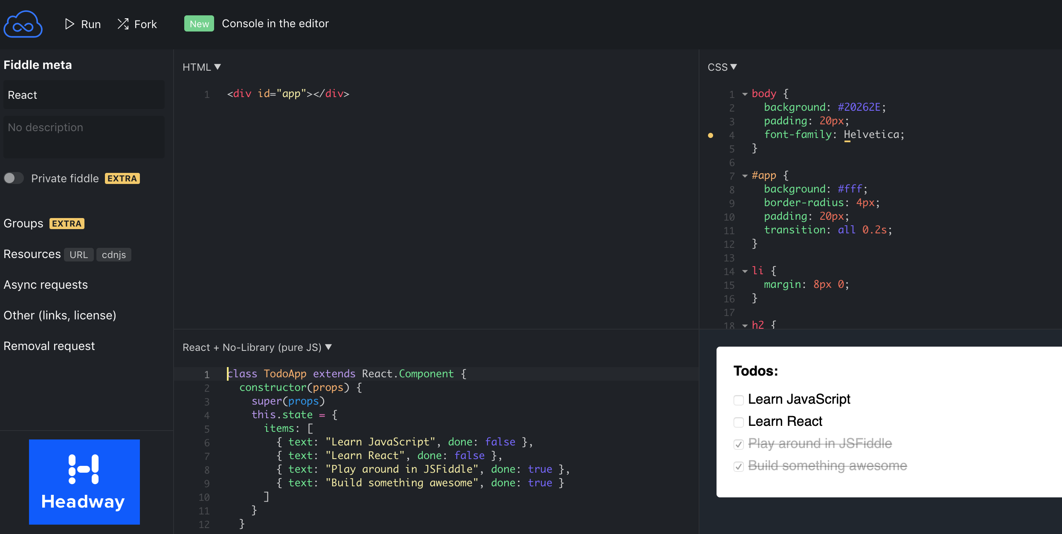The image size is (1062, 534).
Task: Open the HTML panel dropdown
Action: (x=202, y=67)
